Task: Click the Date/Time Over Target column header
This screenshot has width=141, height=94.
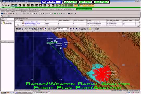Action: (x=114, y=20)
